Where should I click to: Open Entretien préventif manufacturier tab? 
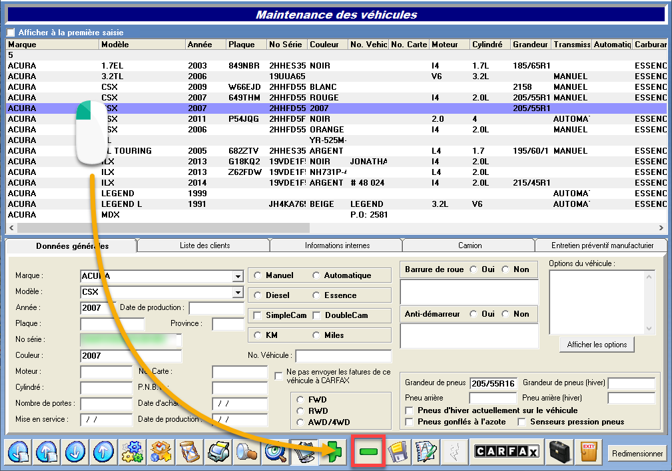601,245
